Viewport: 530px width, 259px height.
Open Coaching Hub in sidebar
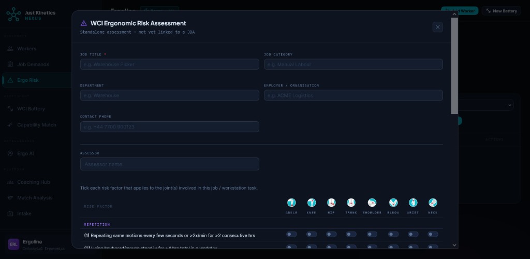pos(37,182)
